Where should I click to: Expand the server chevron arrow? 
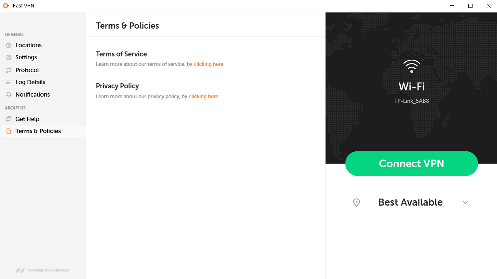(x=465, y=202)
